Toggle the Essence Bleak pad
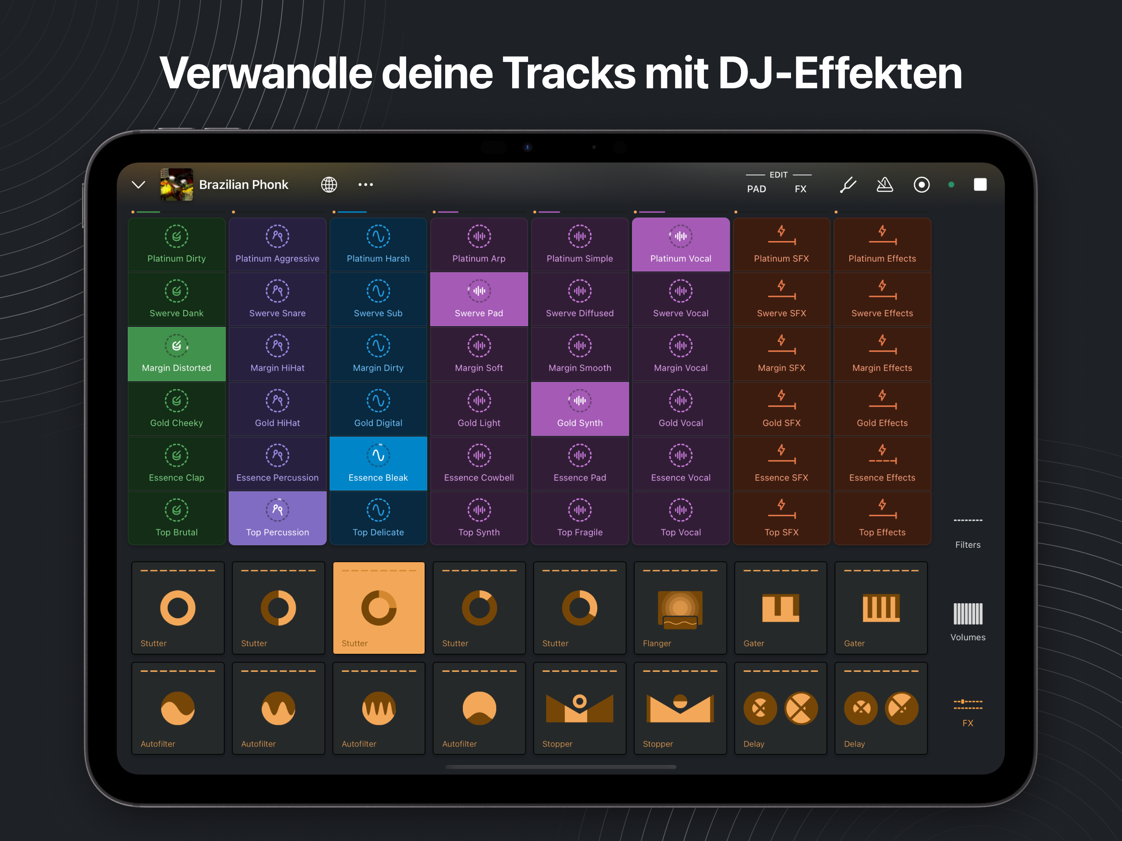The height and width of the screenshot is (841, 1122). click(378, 463)
